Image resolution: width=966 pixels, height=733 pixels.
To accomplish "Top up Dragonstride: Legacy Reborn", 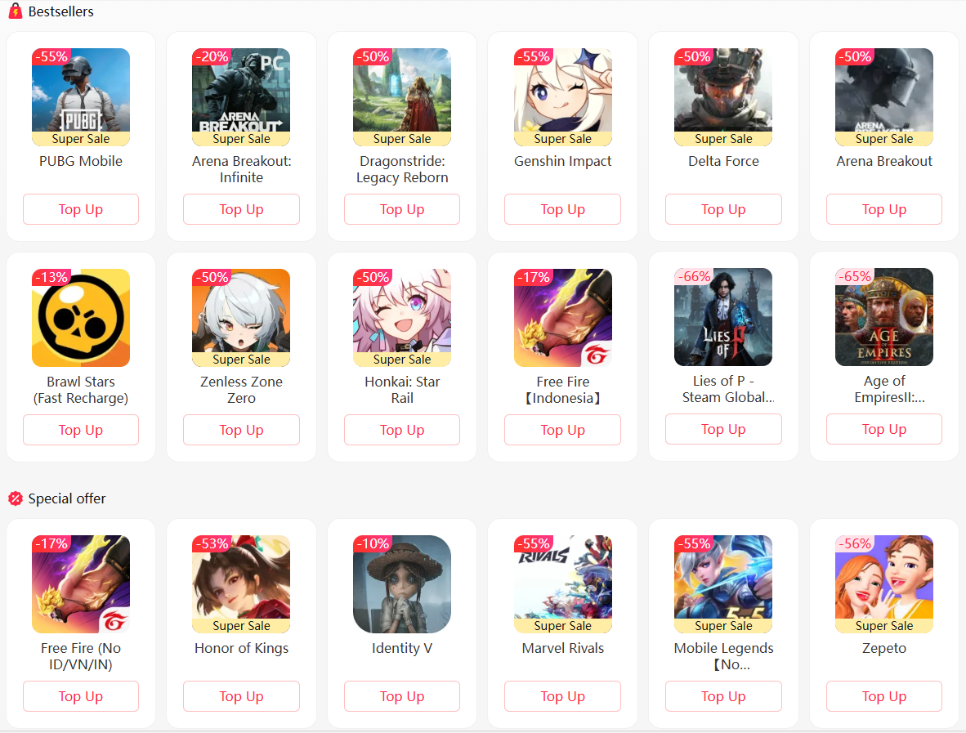I will tap(401, 209).
